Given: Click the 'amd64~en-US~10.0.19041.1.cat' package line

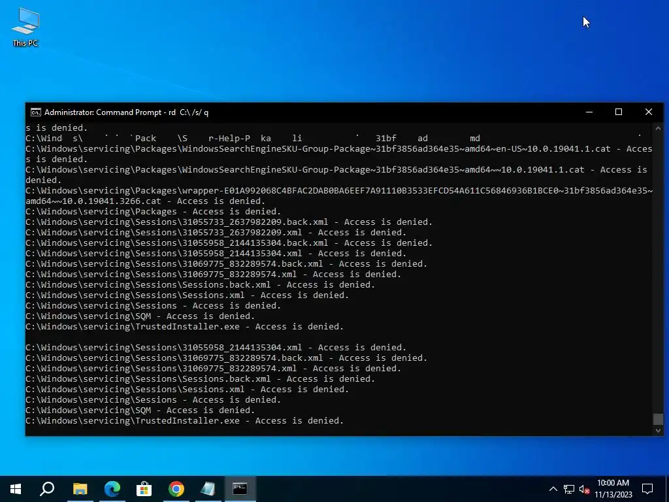Looking at the screenshot, I should [339, 149].
